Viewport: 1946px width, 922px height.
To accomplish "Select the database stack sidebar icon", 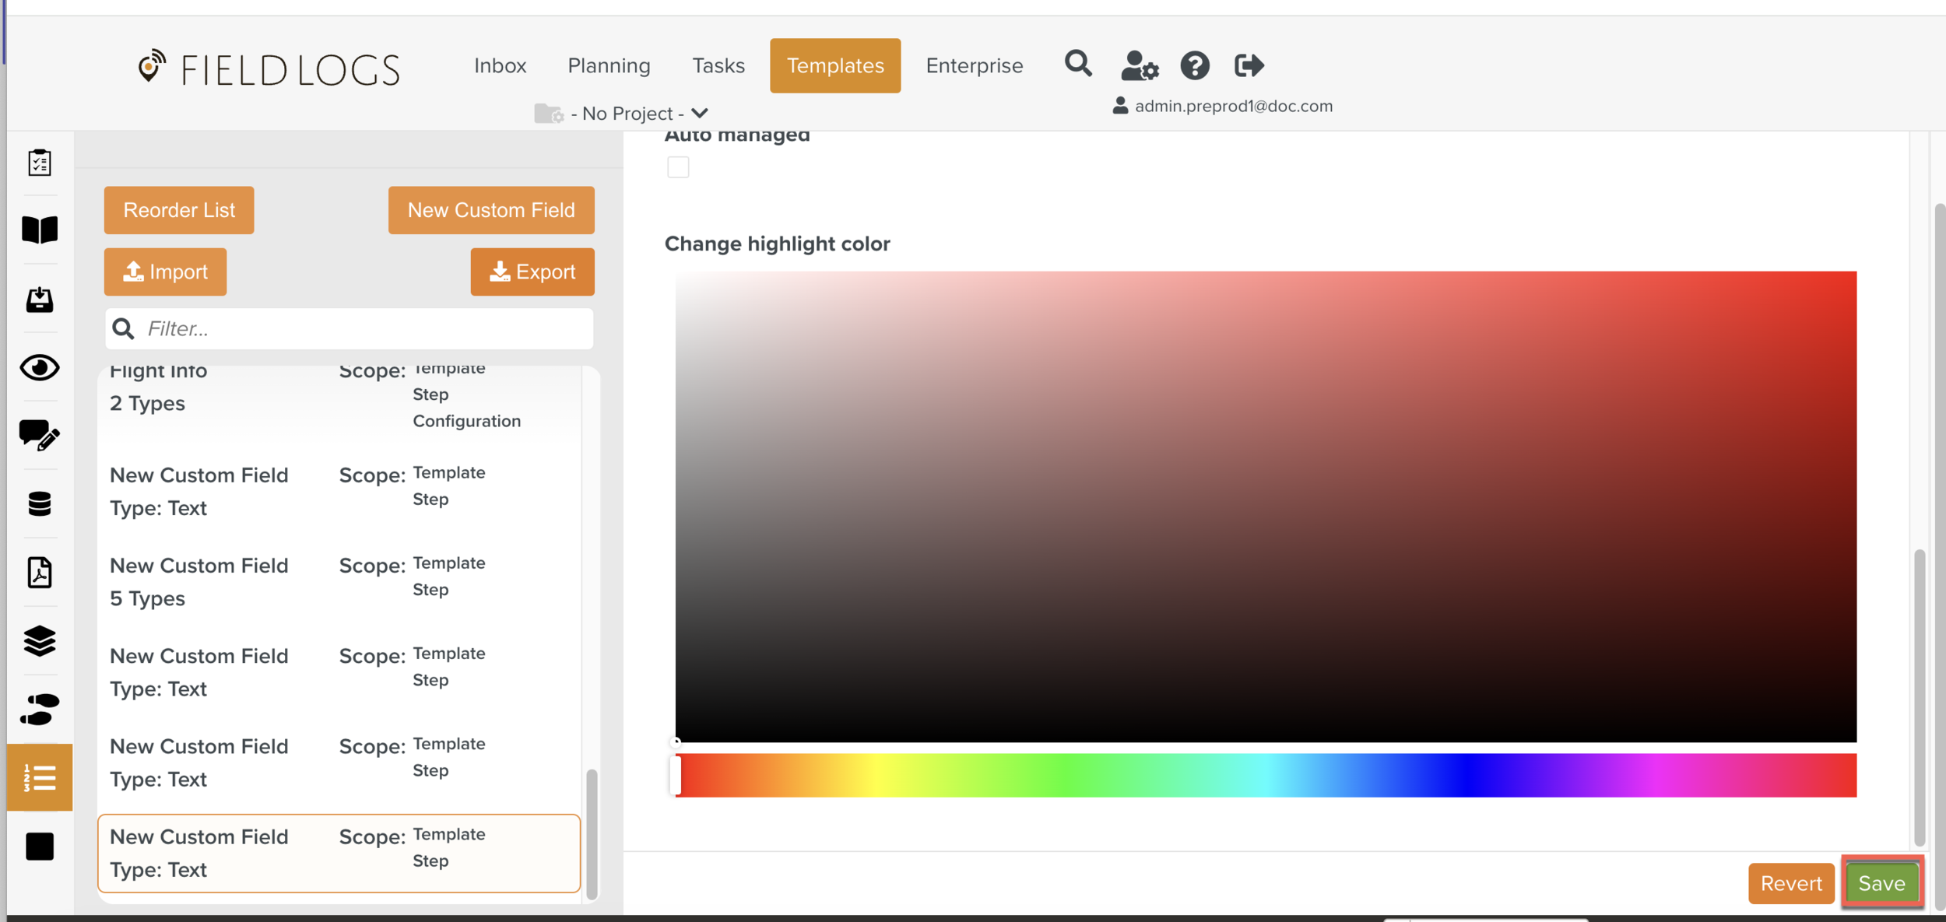I will click(40, 503).
